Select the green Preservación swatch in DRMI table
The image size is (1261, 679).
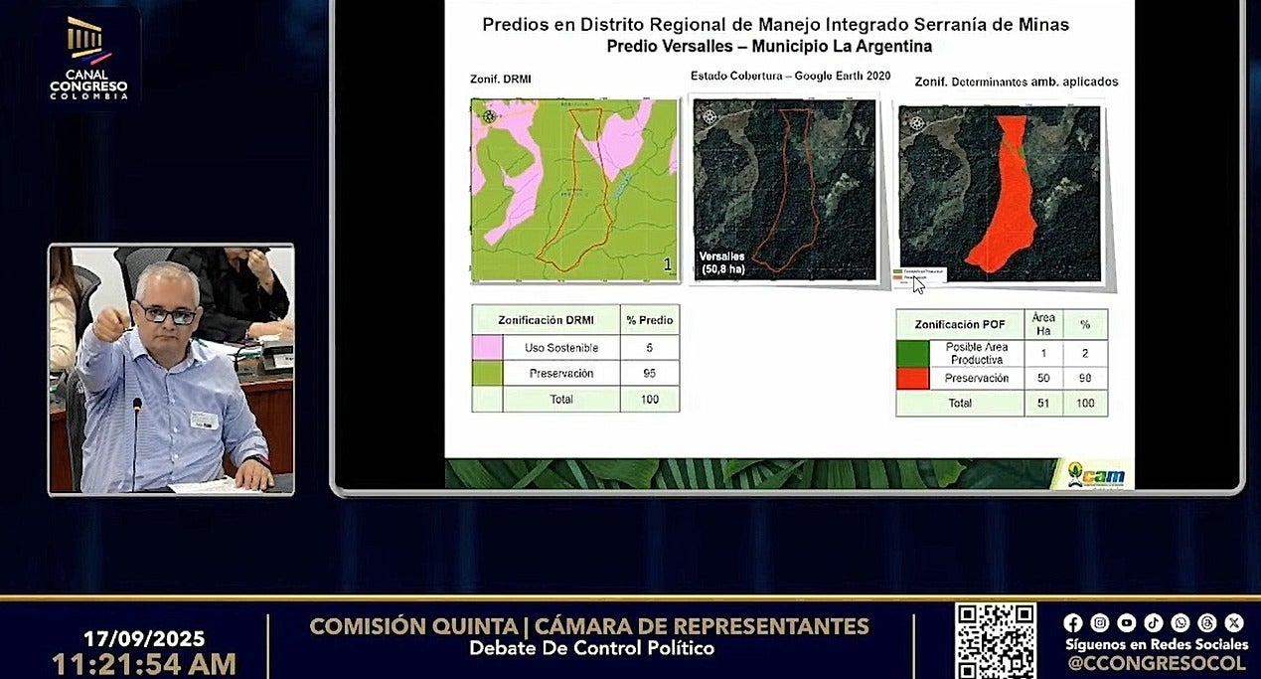[486, 373]
